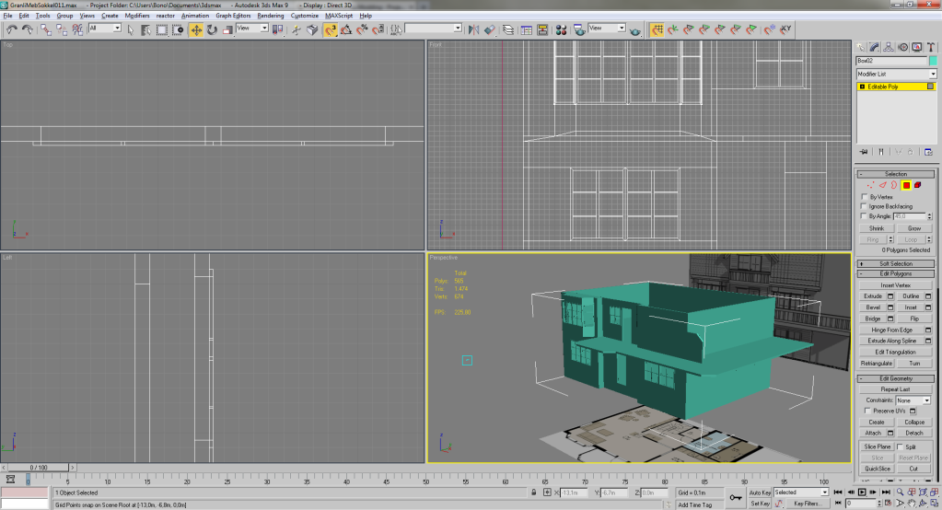Viewport: 942px width, 510px height.
Task: Pick the Select Object arrow tool
Action: coord(131,29)
